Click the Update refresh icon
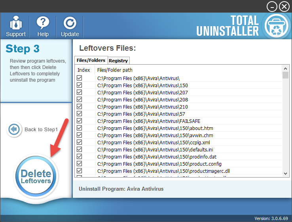Viewport: 292px width, 222px height. pos(70,23)
